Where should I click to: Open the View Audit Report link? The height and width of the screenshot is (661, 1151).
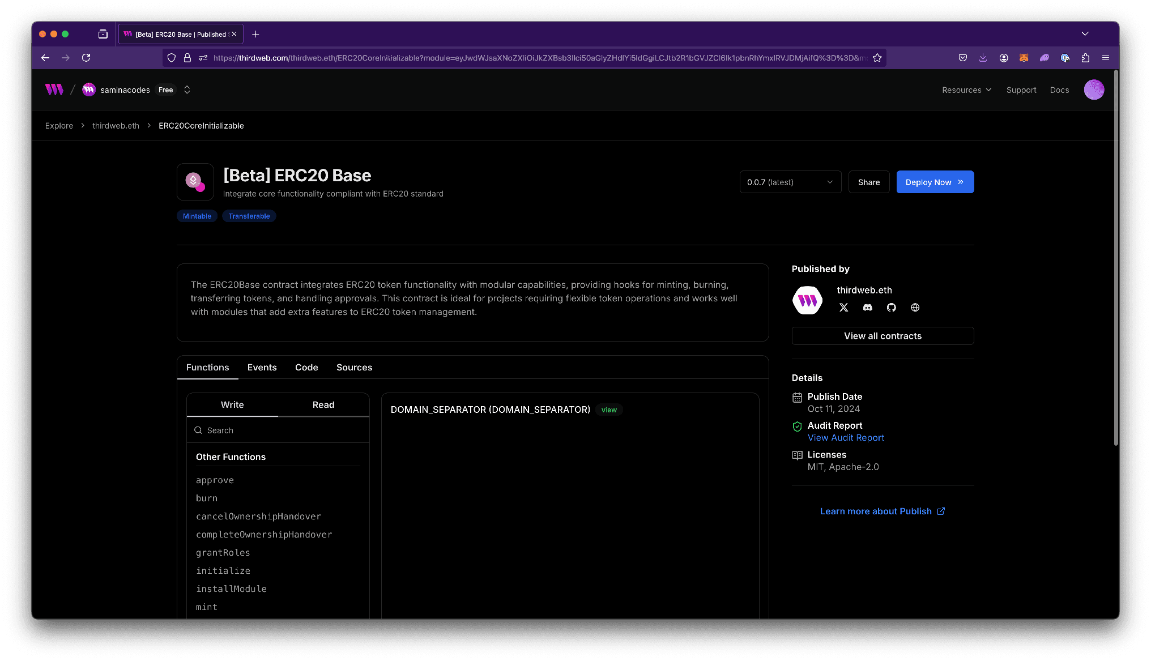[x=846, y=437]
